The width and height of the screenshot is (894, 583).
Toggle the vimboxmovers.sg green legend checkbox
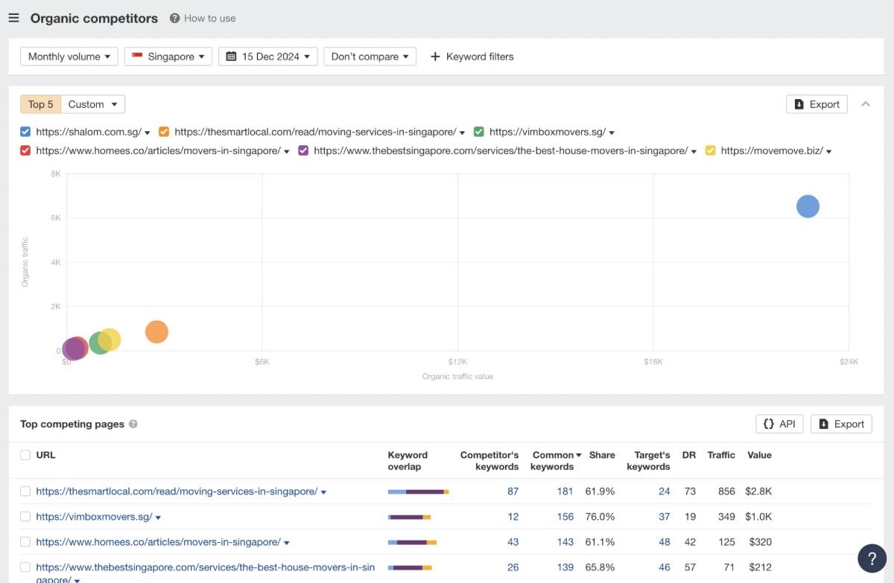tap(479, 132)
